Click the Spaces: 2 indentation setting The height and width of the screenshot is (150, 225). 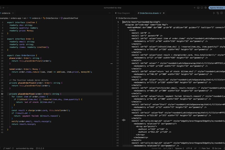[x=179, y=148]
